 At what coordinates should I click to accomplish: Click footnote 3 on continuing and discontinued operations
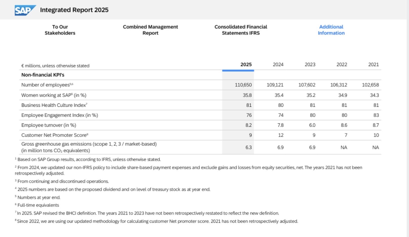(x=62, y=181)
